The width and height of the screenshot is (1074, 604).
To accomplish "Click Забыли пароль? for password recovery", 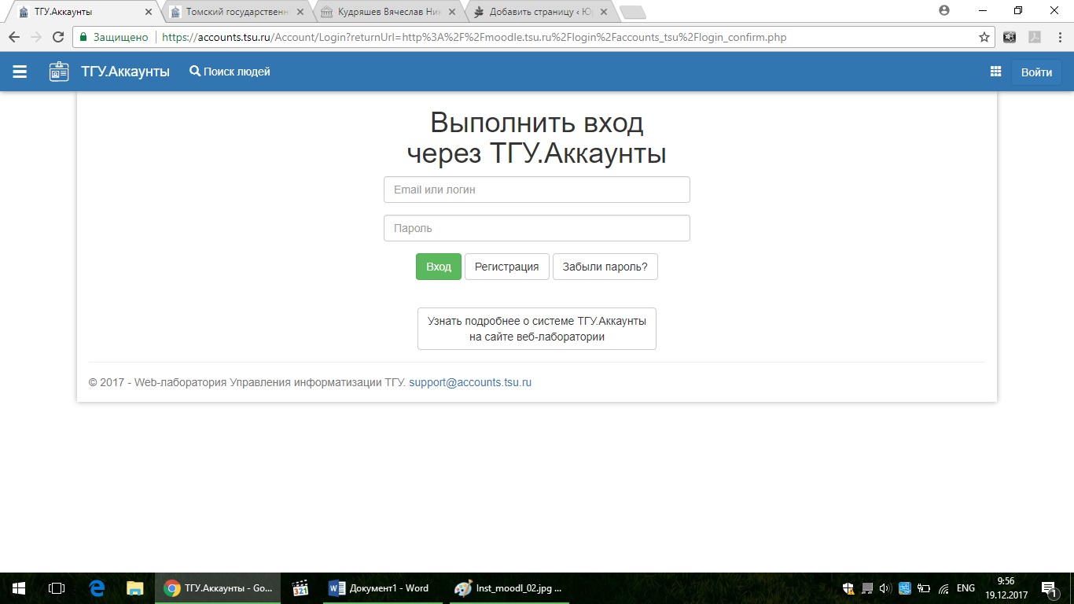I will (x=605, y=267).
